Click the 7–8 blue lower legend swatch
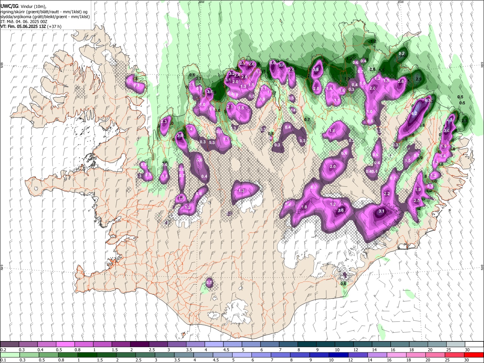Image resolution: width=484 pixels, height=363 pixels. coord(280,355)
